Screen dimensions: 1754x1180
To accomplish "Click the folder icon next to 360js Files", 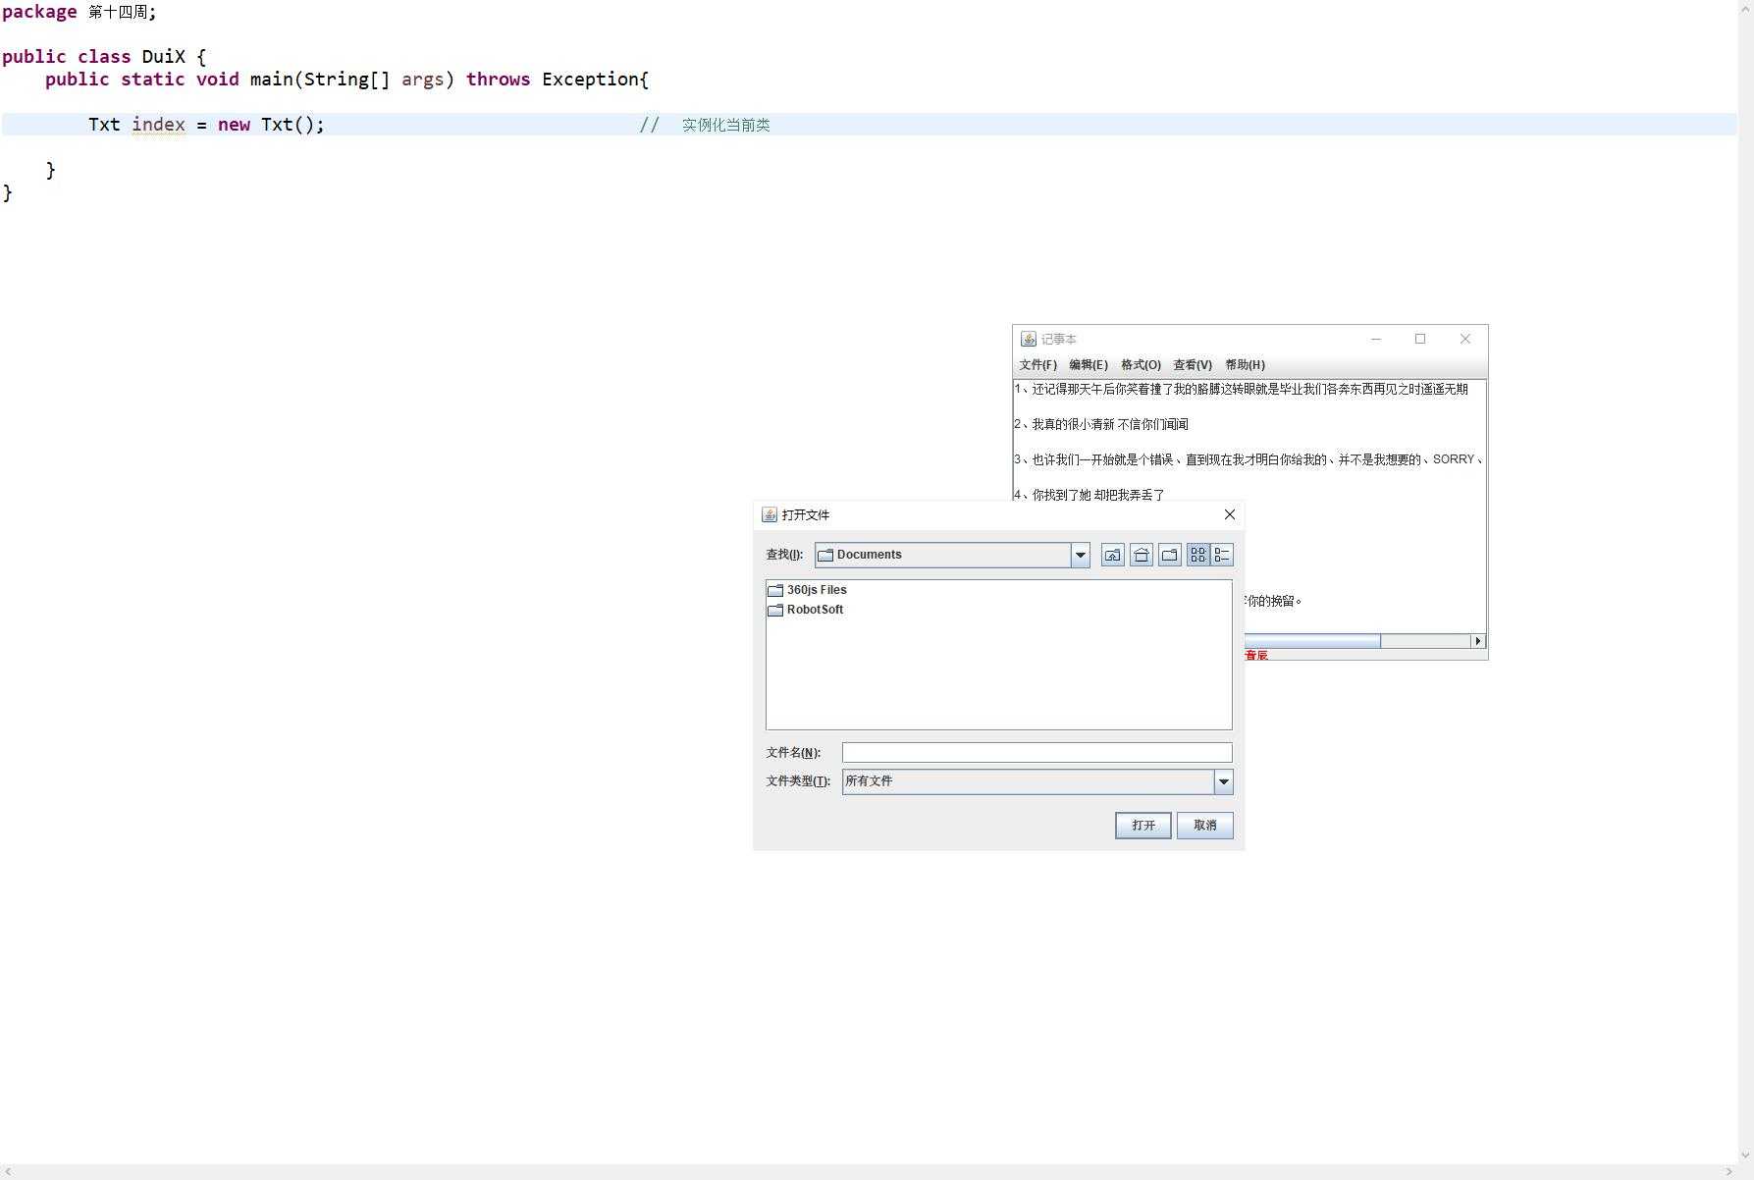I will [775, 590].
